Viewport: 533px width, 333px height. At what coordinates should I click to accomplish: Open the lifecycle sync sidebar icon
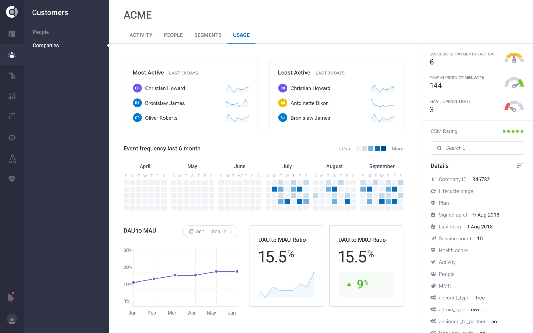tap(12, 138)
